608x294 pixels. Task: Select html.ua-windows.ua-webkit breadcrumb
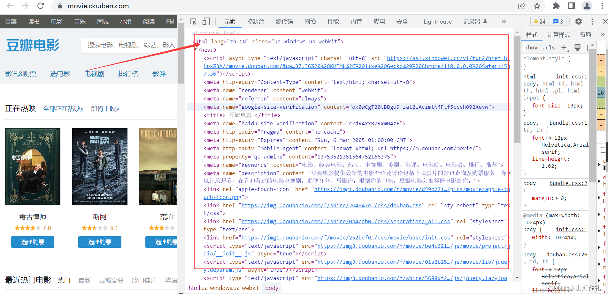[224, 288]
